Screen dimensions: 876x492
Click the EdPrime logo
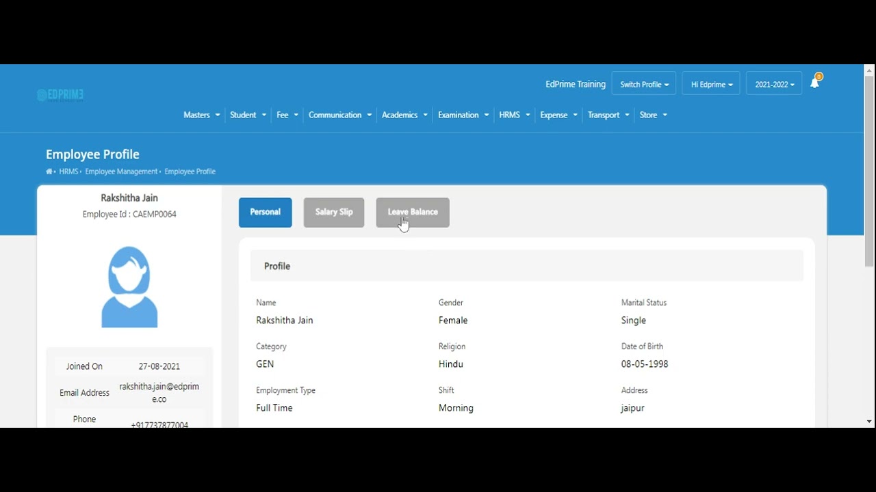pos(60,95)
